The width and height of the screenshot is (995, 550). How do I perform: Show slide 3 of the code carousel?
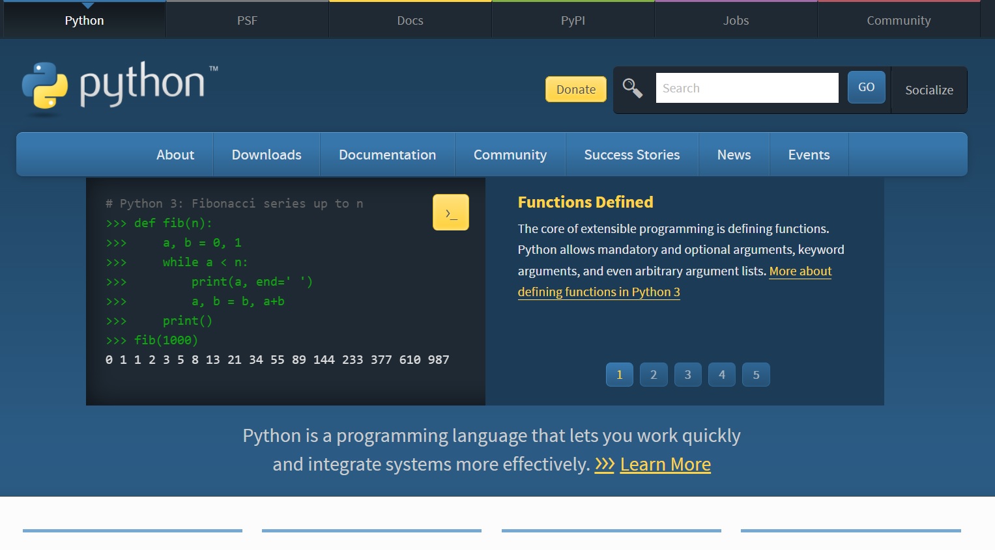click(x=687, y=374)
